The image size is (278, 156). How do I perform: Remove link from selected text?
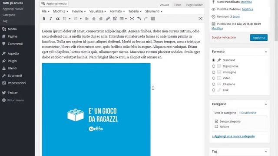tap(115, 19)
